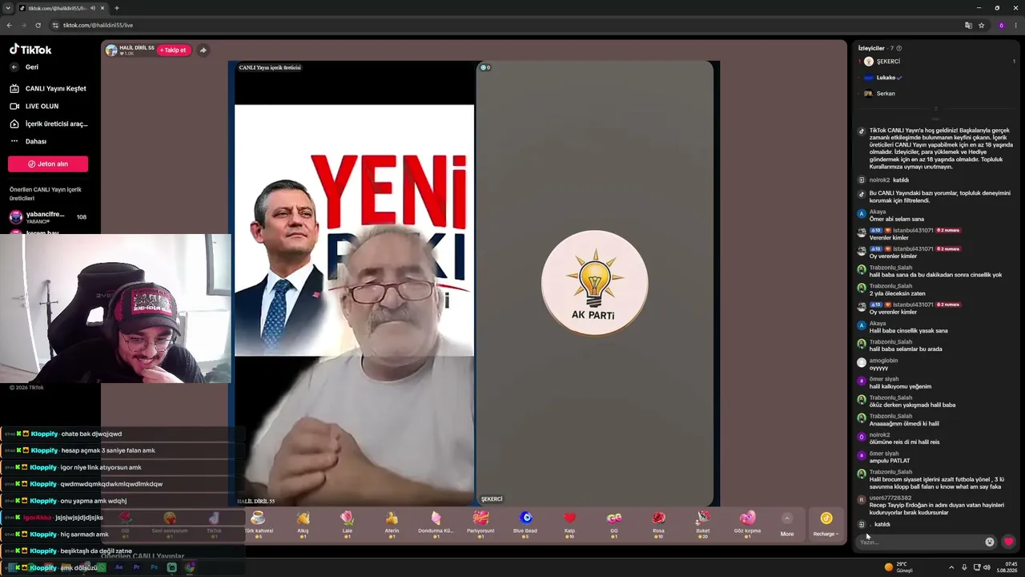1025x577 pixels.
Task: Click the translate page icon
Action: click(968, 26)
